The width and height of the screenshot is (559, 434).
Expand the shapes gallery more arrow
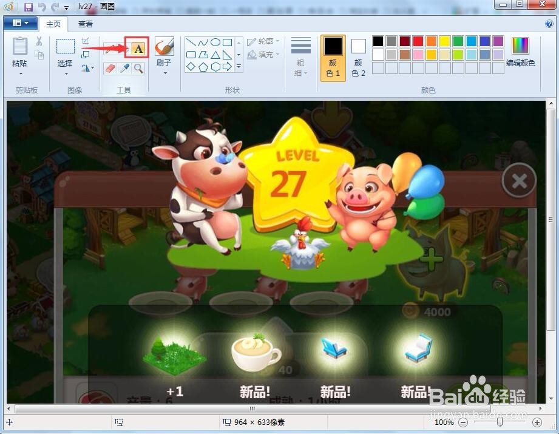239,67
